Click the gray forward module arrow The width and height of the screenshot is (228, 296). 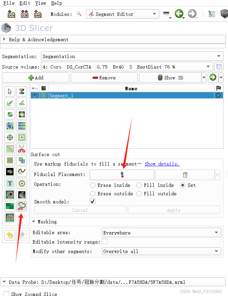(x=192, y=14)
